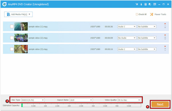Toggle the Check All checkbox

click(137, 14)
